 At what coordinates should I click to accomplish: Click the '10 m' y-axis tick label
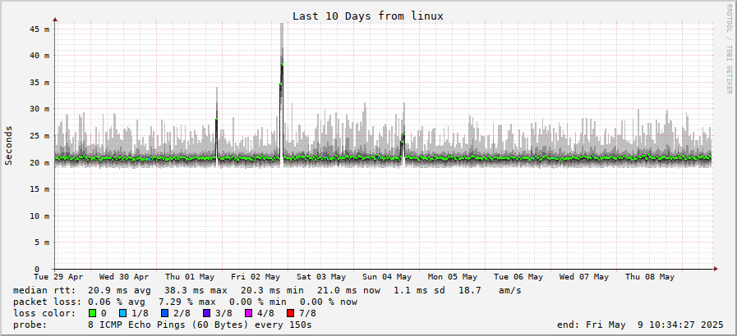(39, 216)
